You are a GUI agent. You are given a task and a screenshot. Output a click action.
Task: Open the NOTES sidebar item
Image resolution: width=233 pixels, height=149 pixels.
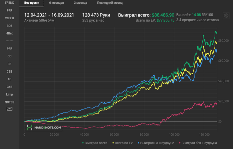[x=10, y=102]
